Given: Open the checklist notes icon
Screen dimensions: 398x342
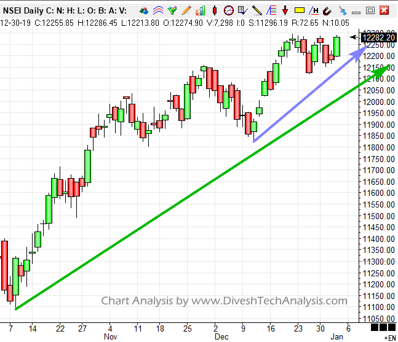Looking at the screenshot, I should coord(242,10).
